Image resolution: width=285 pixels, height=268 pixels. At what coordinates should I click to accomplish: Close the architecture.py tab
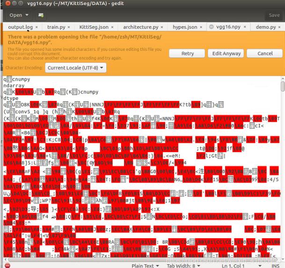pos(162,27)
